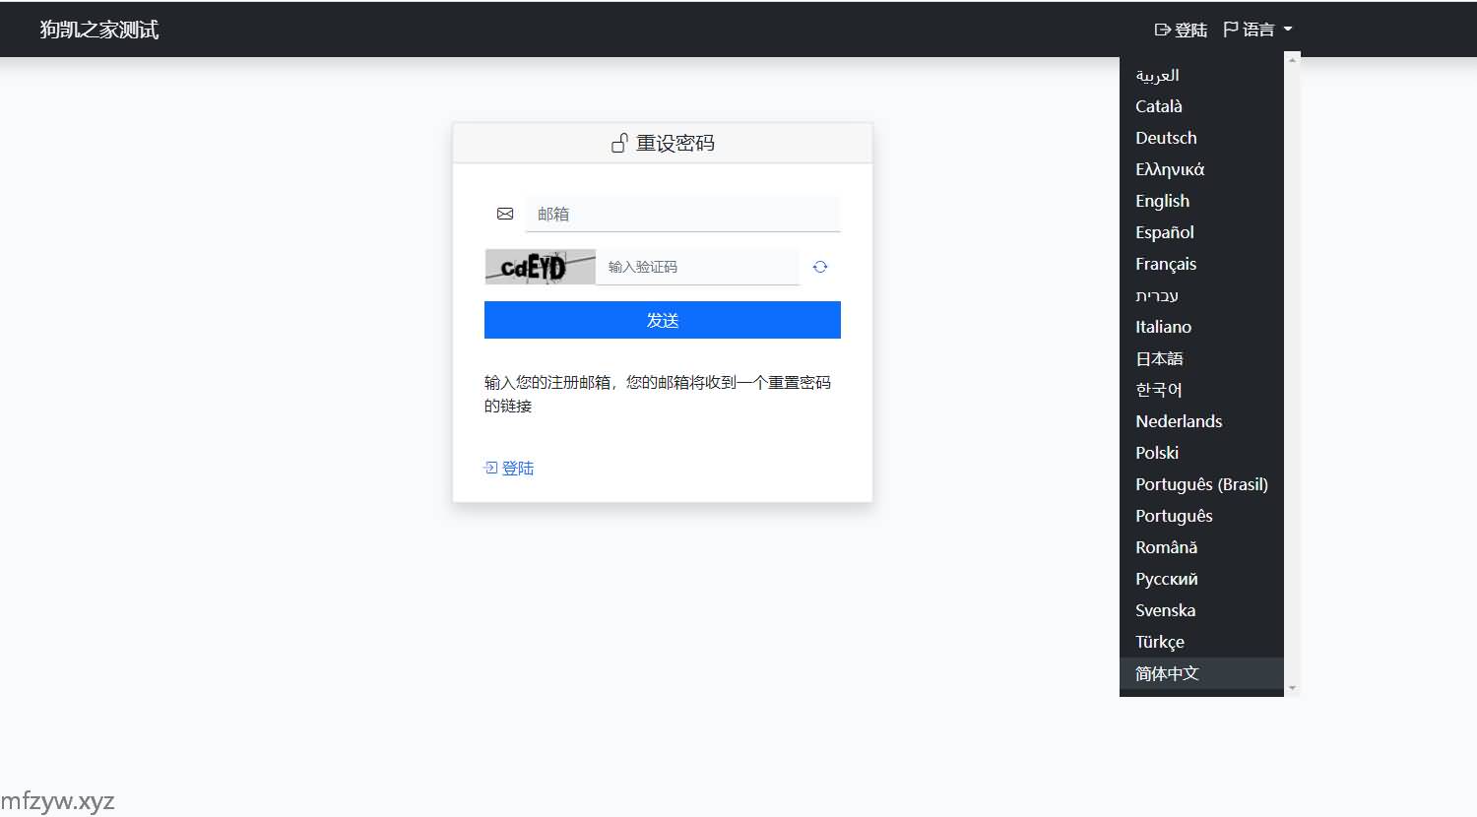
Task: Click the 输入验证码 captcha input field
Action: [697, 267]
